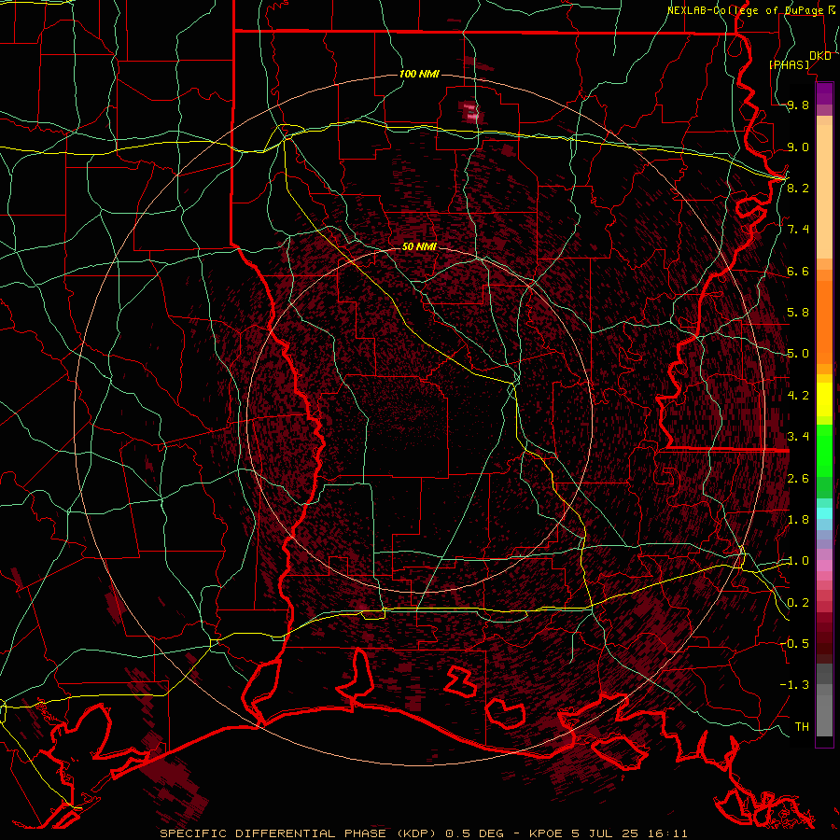The height and width of the screenshot is (840, 840).
Task: Click the 8.2 scale label
Action: 798,188
